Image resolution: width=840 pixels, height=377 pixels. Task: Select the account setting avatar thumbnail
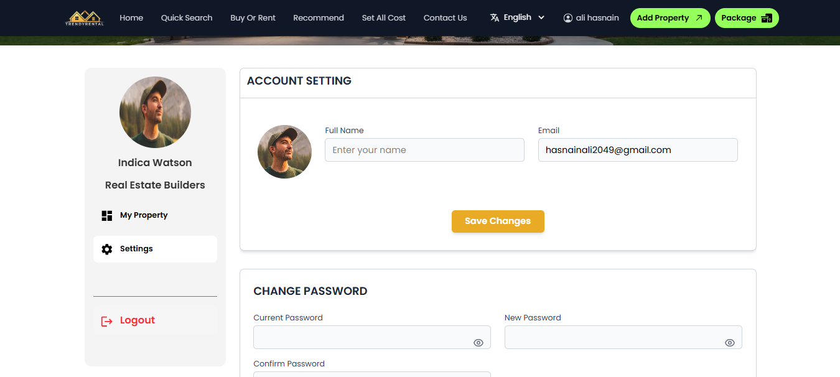tap(284, 152)
